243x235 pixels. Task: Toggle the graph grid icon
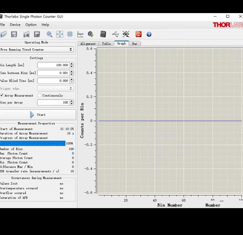(70, 34)
